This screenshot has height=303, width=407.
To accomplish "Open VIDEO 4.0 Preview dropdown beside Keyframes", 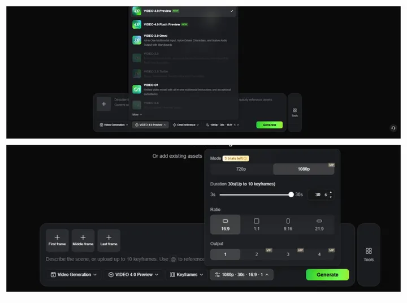I will coord(133,275).
